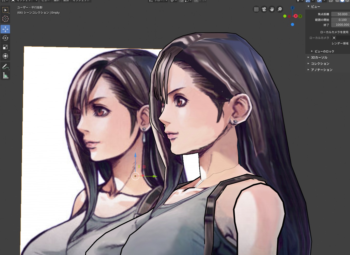The width and height of the screenshot is (350, 255).
Task: Activate the Measure ruler tool
Action: pos(5,75)
